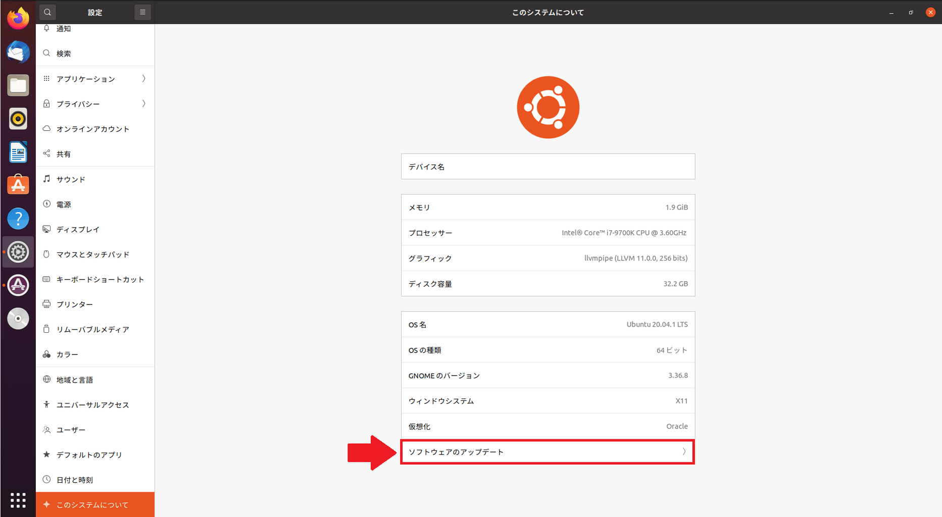Select このシステムについて in the sidebar
Screen dimensions: 942x517
click(x=95, y=504)
